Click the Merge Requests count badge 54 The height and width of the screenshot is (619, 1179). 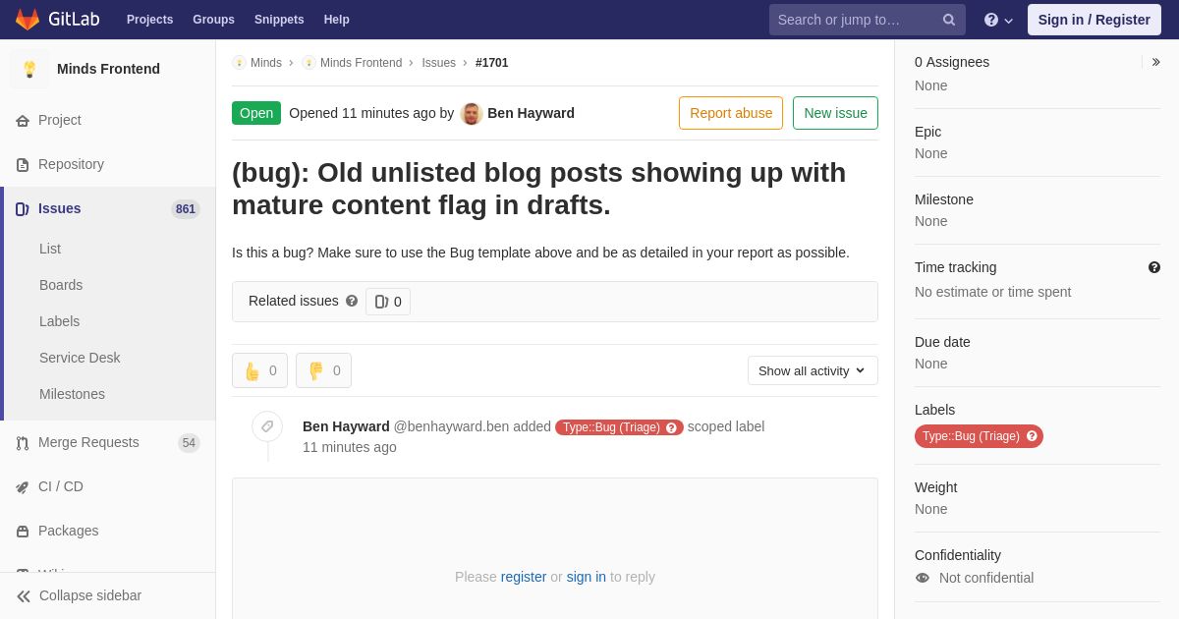point(189,443)
